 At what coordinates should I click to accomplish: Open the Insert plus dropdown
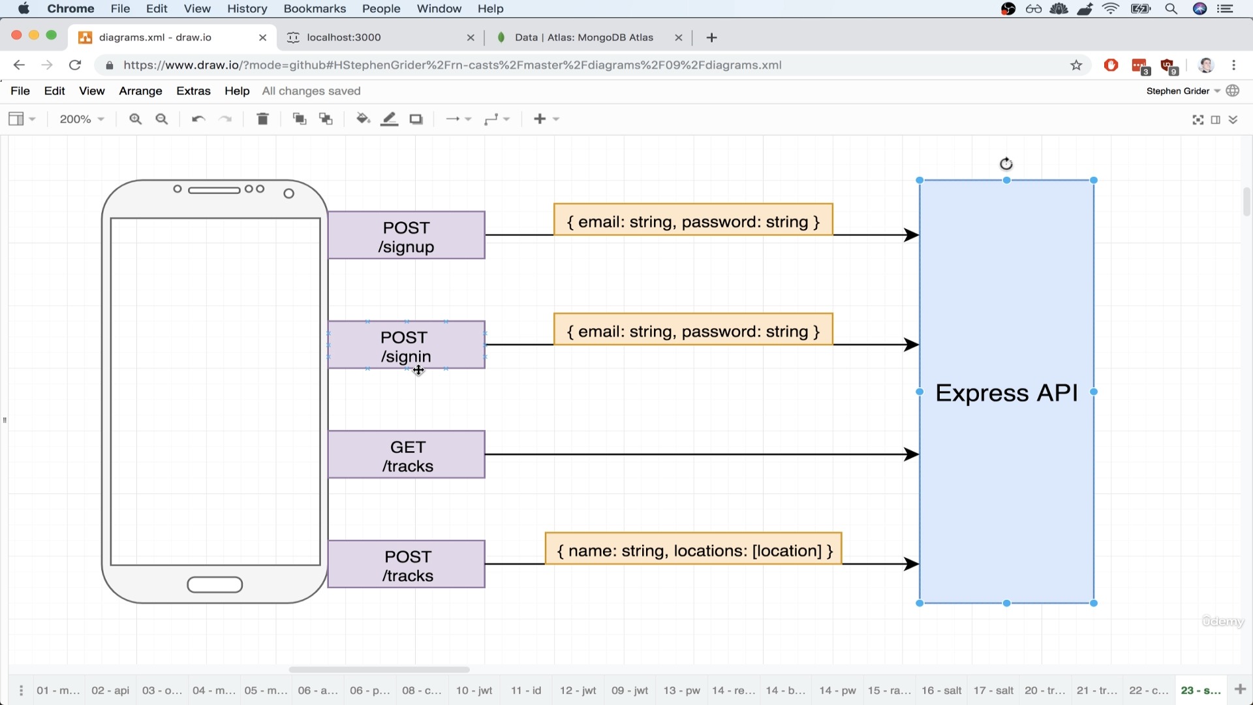pyautogui.click(x=546, y=119)
